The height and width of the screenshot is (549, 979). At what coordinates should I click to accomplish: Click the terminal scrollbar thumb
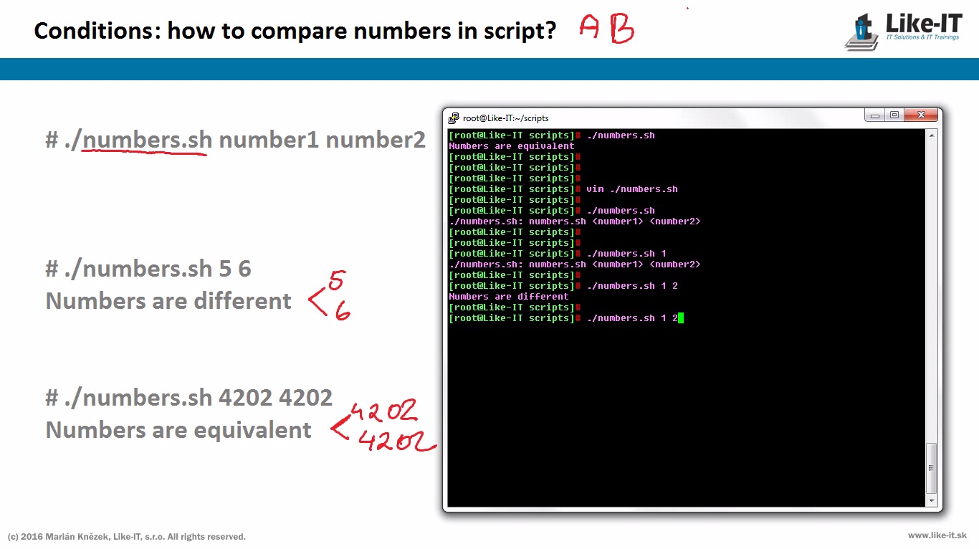pyautogui.click(x=932, y=467)
